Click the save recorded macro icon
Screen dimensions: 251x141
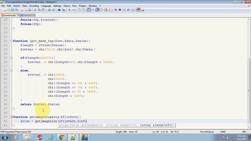(x=133, y=10)
